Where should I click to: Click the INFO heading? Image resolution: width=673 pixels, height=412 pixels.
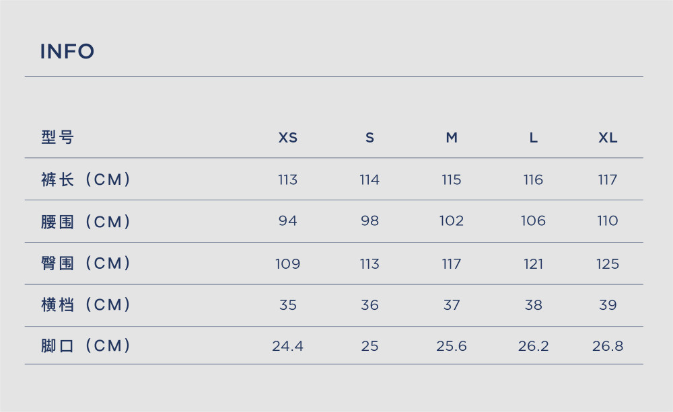click(67, 52)
